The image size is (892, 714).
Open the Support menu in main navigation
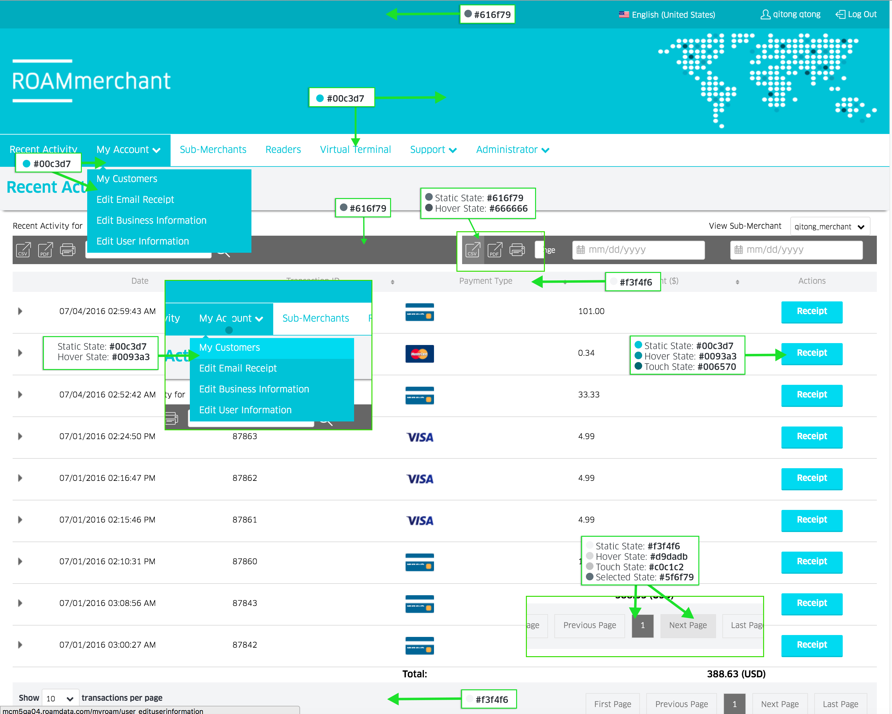tap(433, 149)
